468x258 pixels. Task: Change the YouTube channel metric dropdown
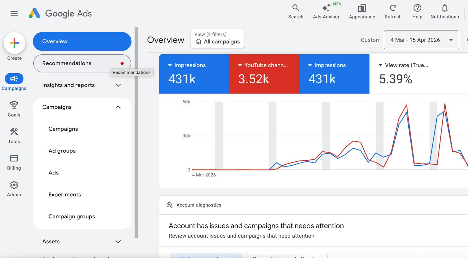263,65
